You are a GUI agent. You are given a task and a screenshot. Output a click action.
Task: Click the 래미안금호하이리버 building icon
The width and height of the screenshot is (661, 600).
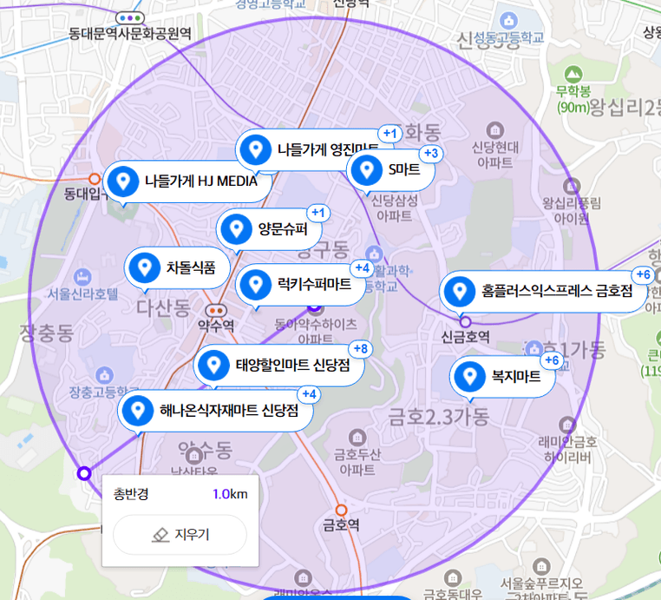click(x=567, y=425)
